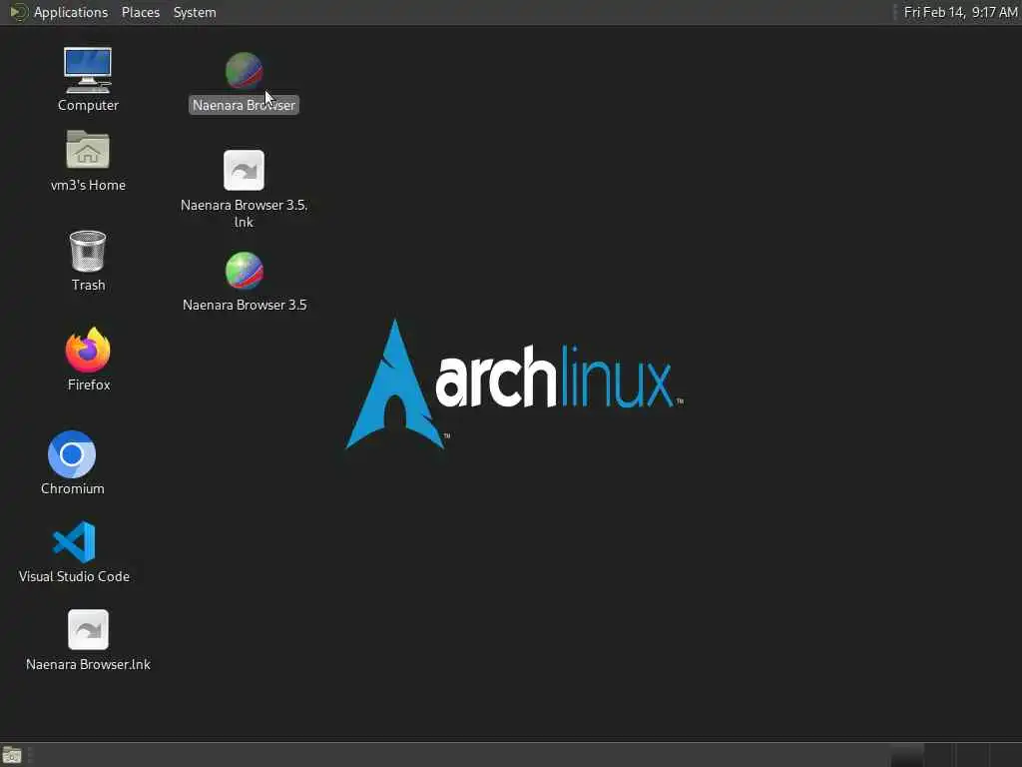Screen dimensions: 1022x767
Task: Select the highlighted Naenara Browser icon
Action: pyautogui.click(x=244, y=71)
